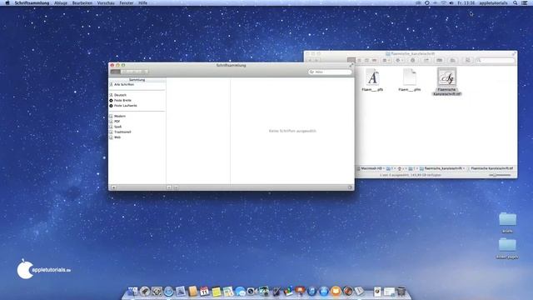Open the Apple menu
This screenshot has width=533, height=300.
pos(7,2)
